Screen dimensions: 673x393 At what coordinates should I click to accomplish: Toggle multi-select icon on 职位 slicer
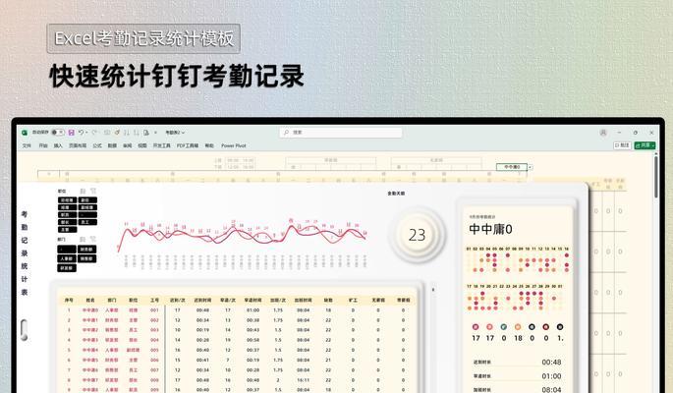(83, 191)
